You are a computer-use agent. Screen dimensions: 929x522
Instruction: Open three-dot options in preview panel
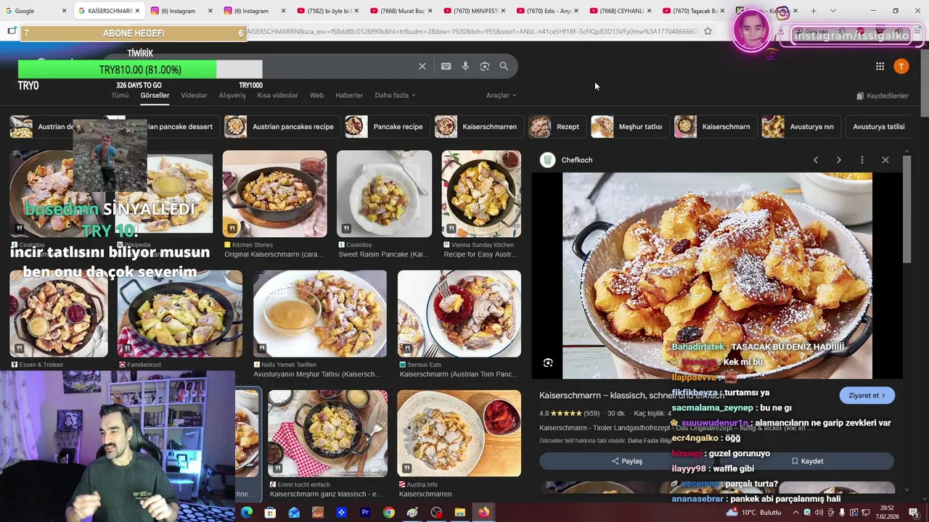862,159
